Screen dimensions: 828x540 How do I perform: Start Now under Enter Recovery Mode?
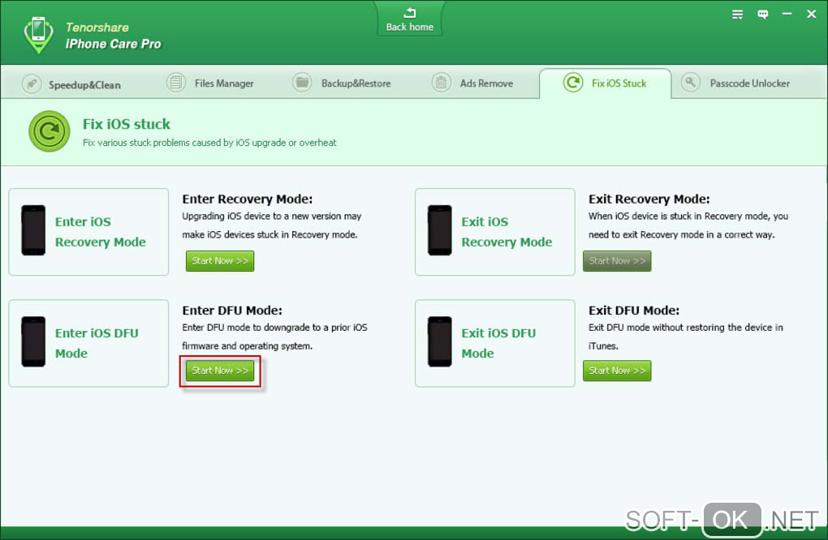click(x=220, y=261)
